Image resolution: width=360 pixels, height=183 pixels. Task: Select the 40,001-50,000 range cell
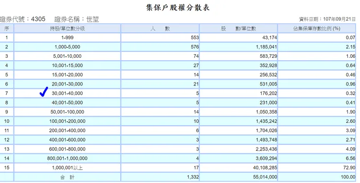tap(67, 102)
